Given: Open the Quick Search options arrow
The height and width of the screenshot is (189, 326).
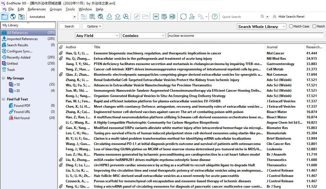Looking at the screenshot, I should click(267, 17).
